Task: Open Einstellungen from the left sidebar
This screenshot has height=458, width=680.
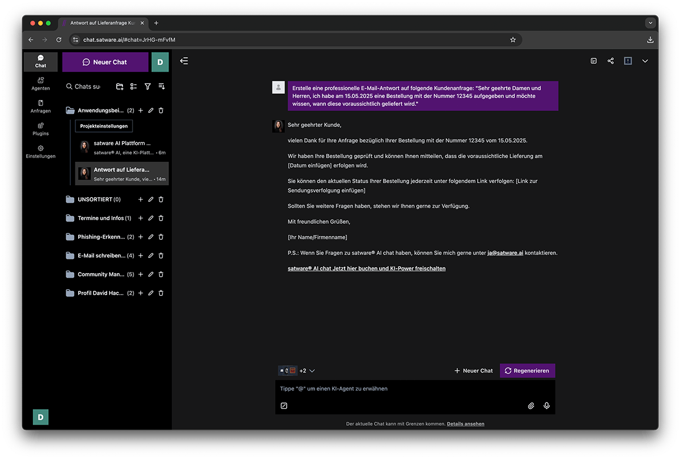Action: pos(41,152)
